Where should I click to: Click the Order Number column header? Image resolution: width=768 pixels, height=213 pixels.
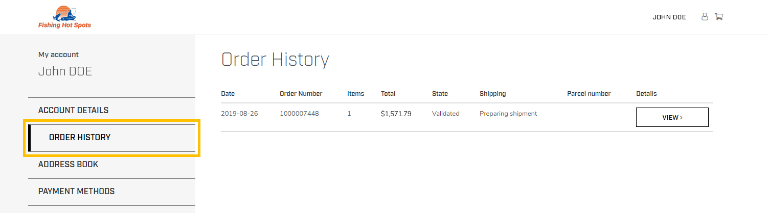pyautogui.click(x=301, y=94)
